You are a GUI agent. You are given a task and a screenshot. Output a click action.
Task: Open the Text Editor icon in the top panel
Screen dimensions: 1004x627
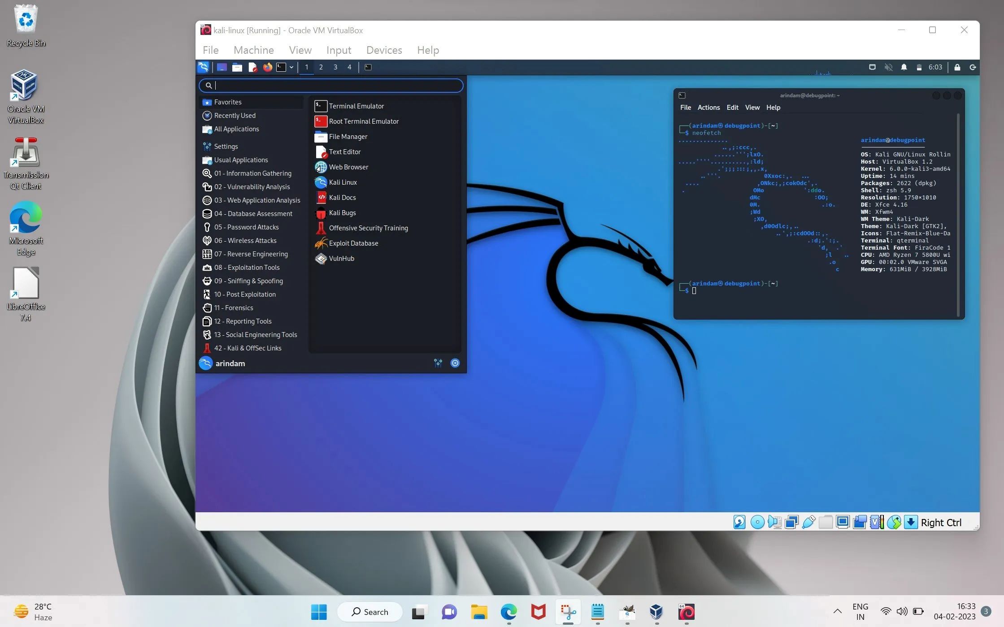(252, 67)
